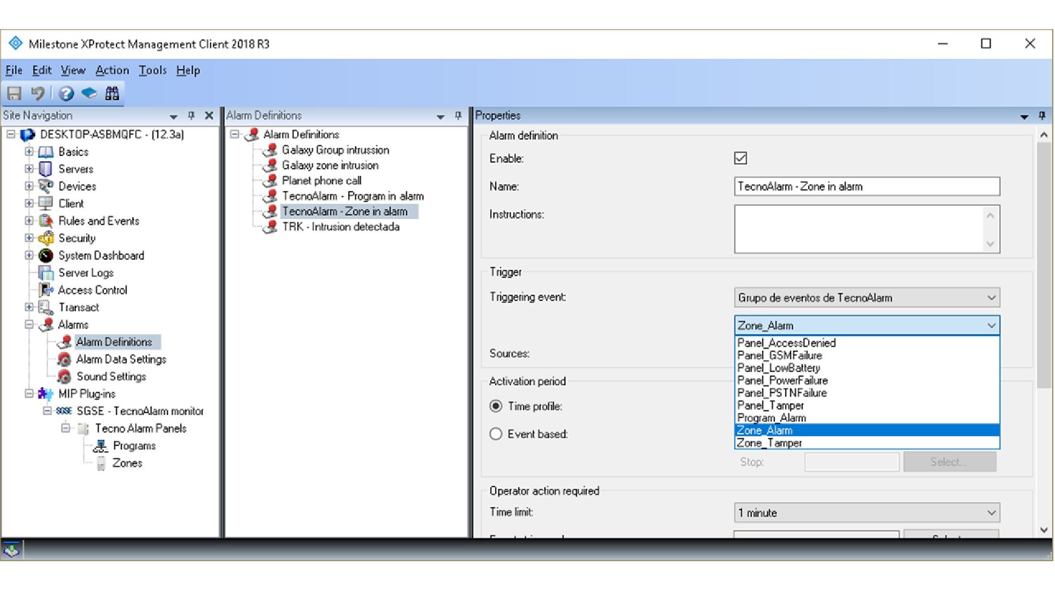
Task: Open the Time limit dropdown
Action: tap(867, 513)
